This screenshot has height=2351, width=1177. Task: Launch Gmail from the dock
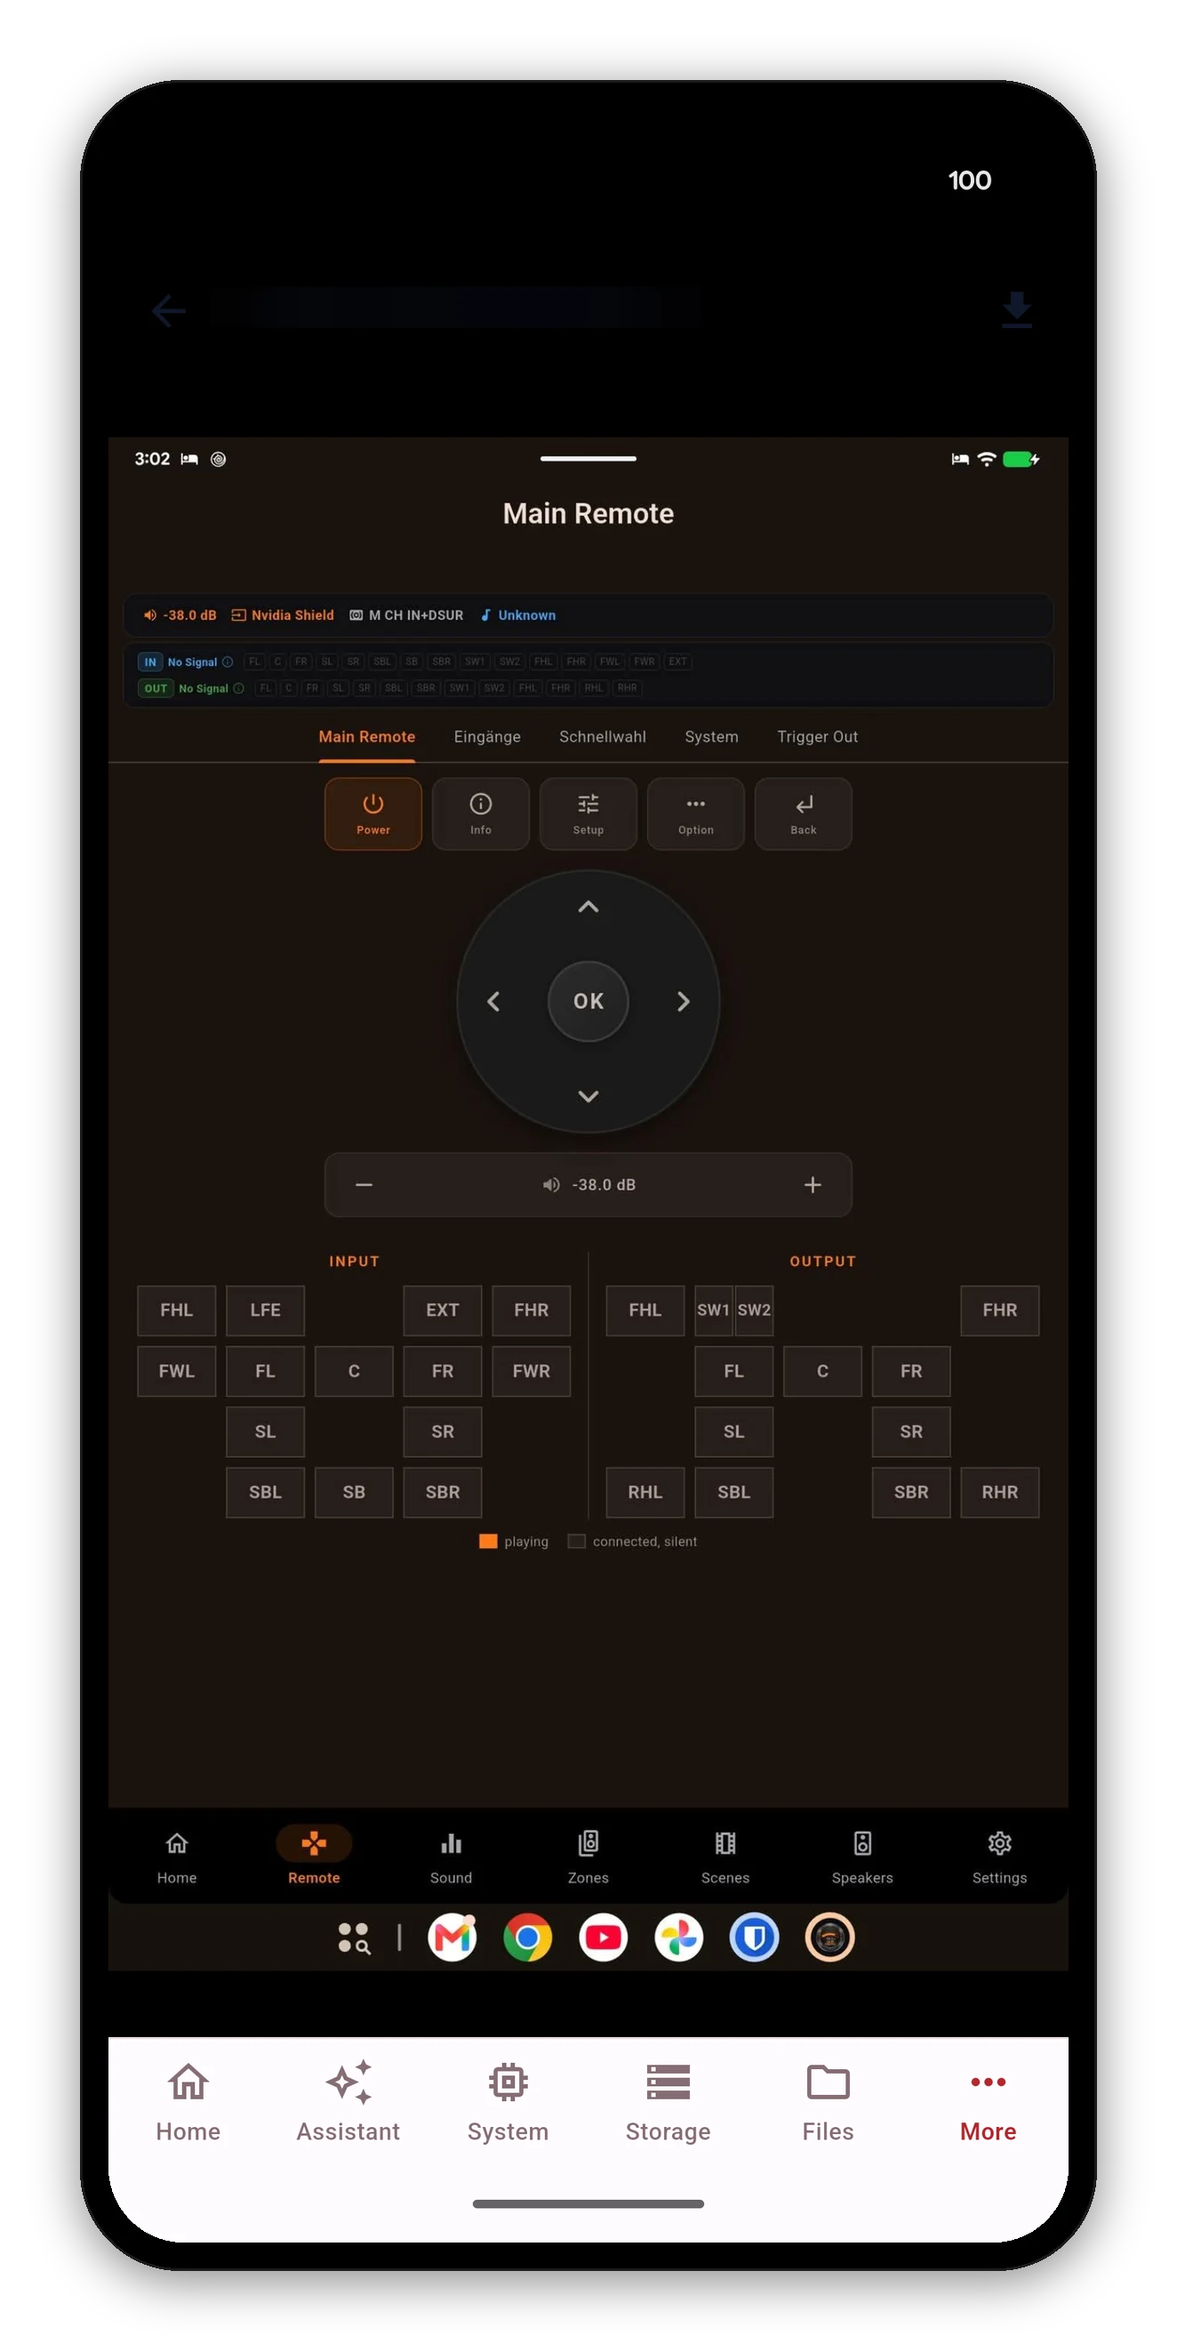(452, 1937)
